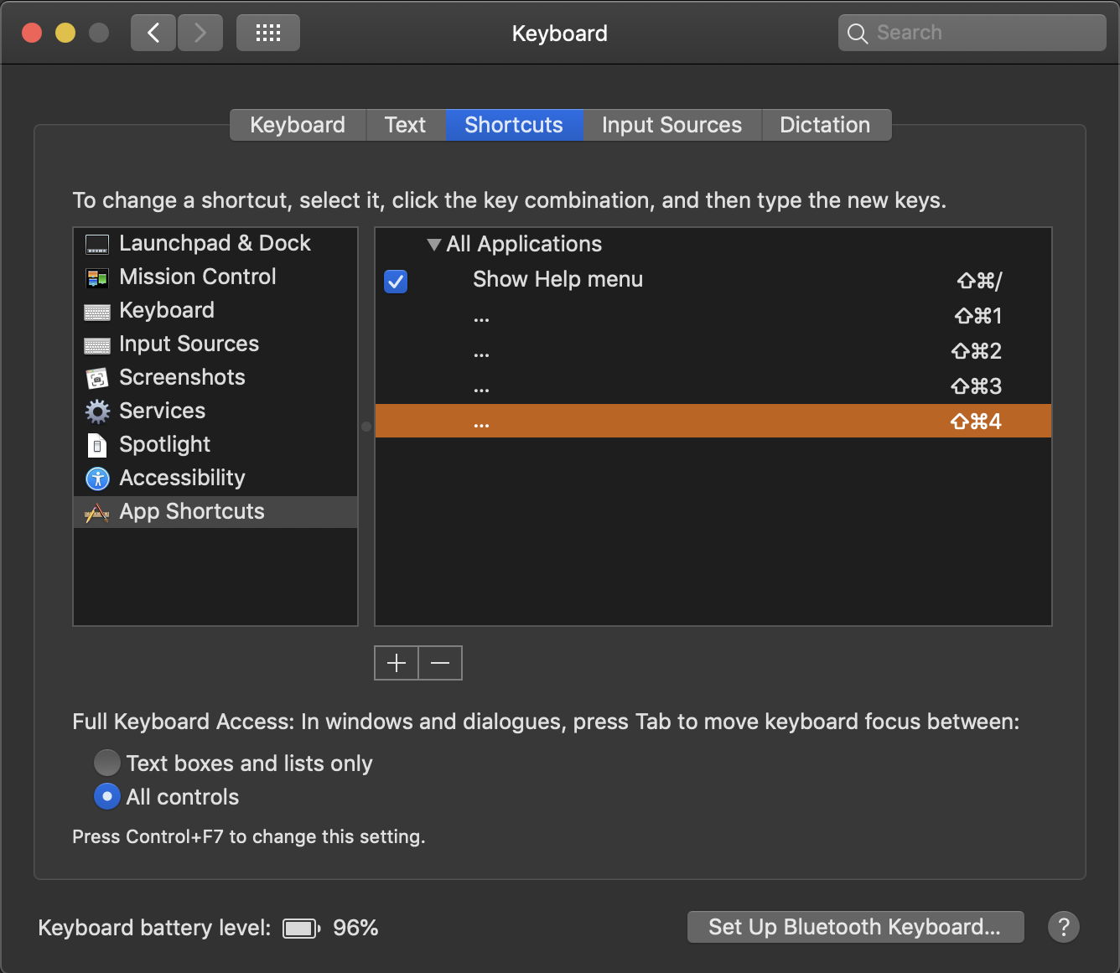
Task: Select the shortcut row with ⇧⌘2
Action: (x=713, y=351)
